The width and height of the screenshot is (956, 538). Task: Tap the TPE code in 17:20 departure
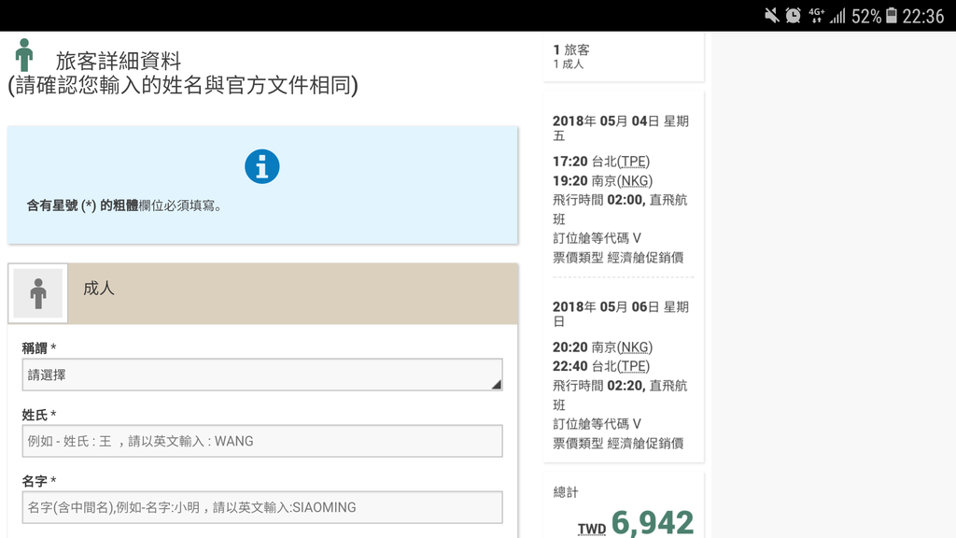(634, 162)
